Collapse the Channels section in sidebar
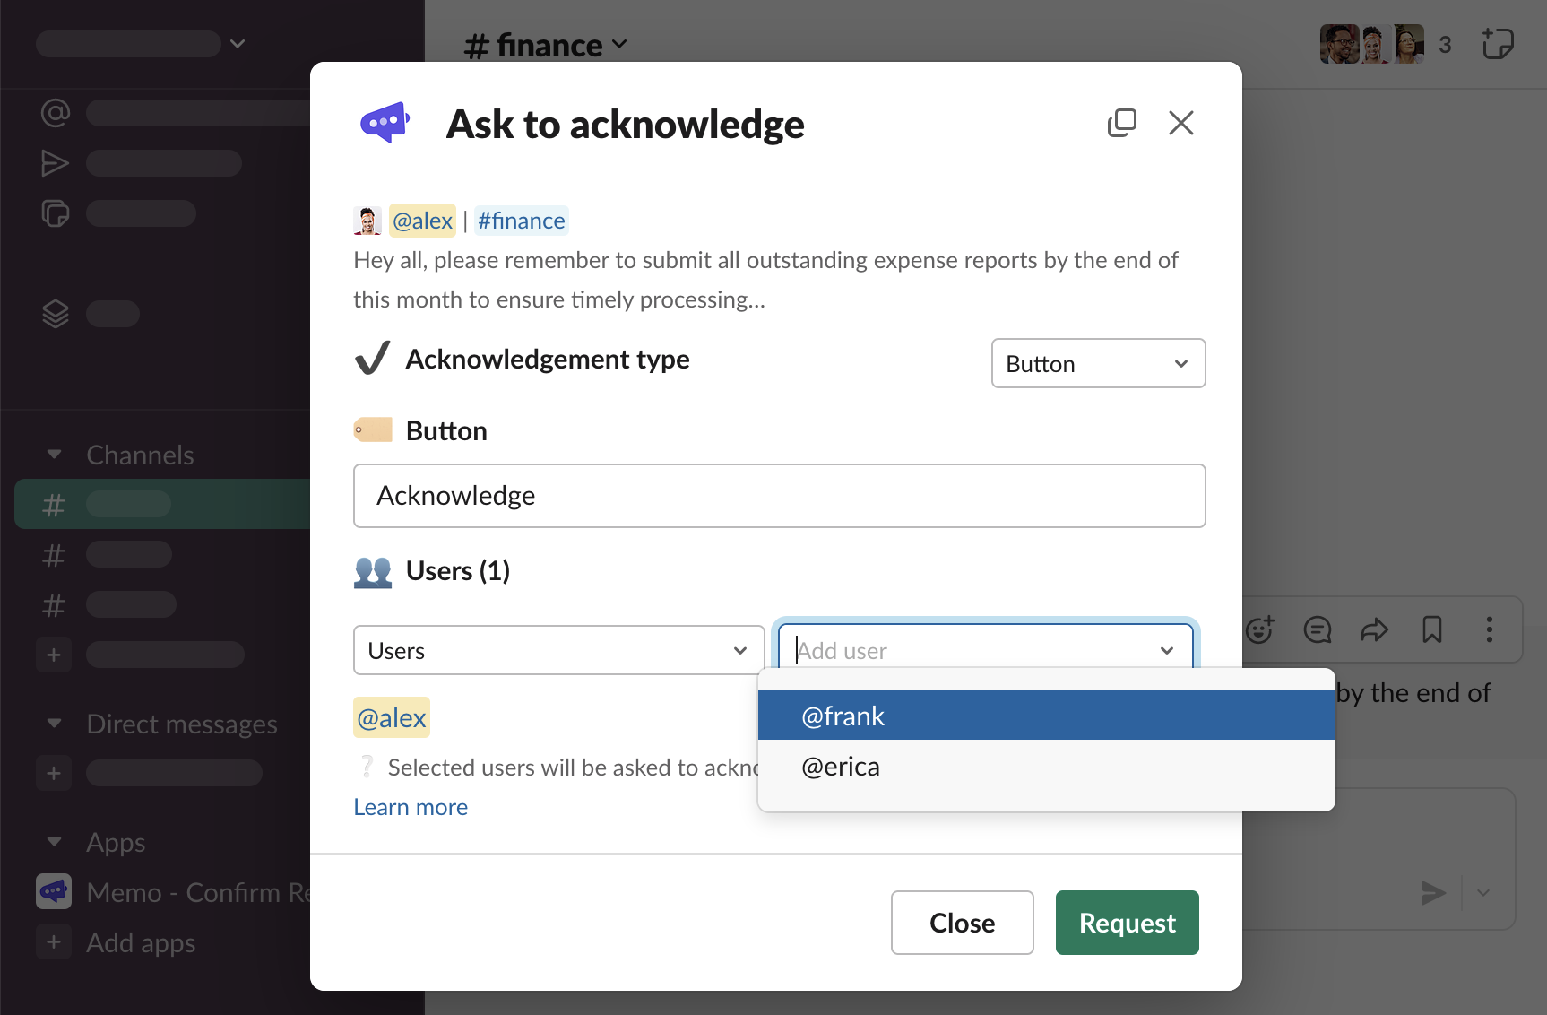 (55, 455)
